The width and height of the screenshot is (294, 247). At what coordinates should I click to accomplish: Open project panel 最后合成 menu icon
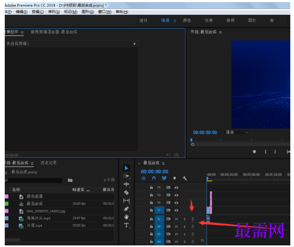click(32, 163)
